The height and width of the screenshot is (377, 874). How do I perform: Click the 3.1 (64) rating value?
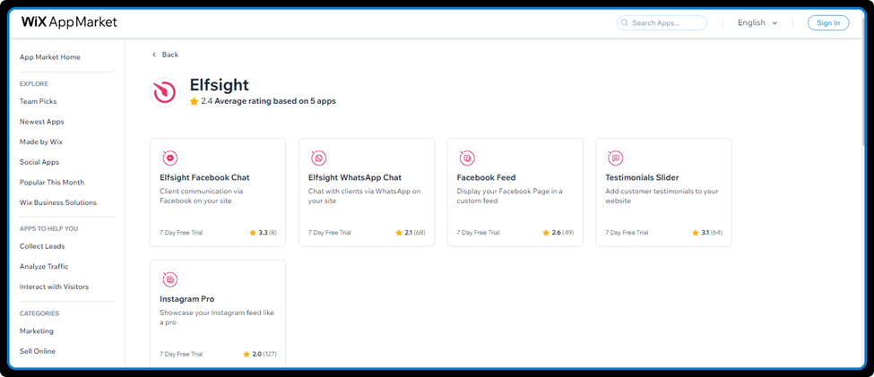point(712,233)
